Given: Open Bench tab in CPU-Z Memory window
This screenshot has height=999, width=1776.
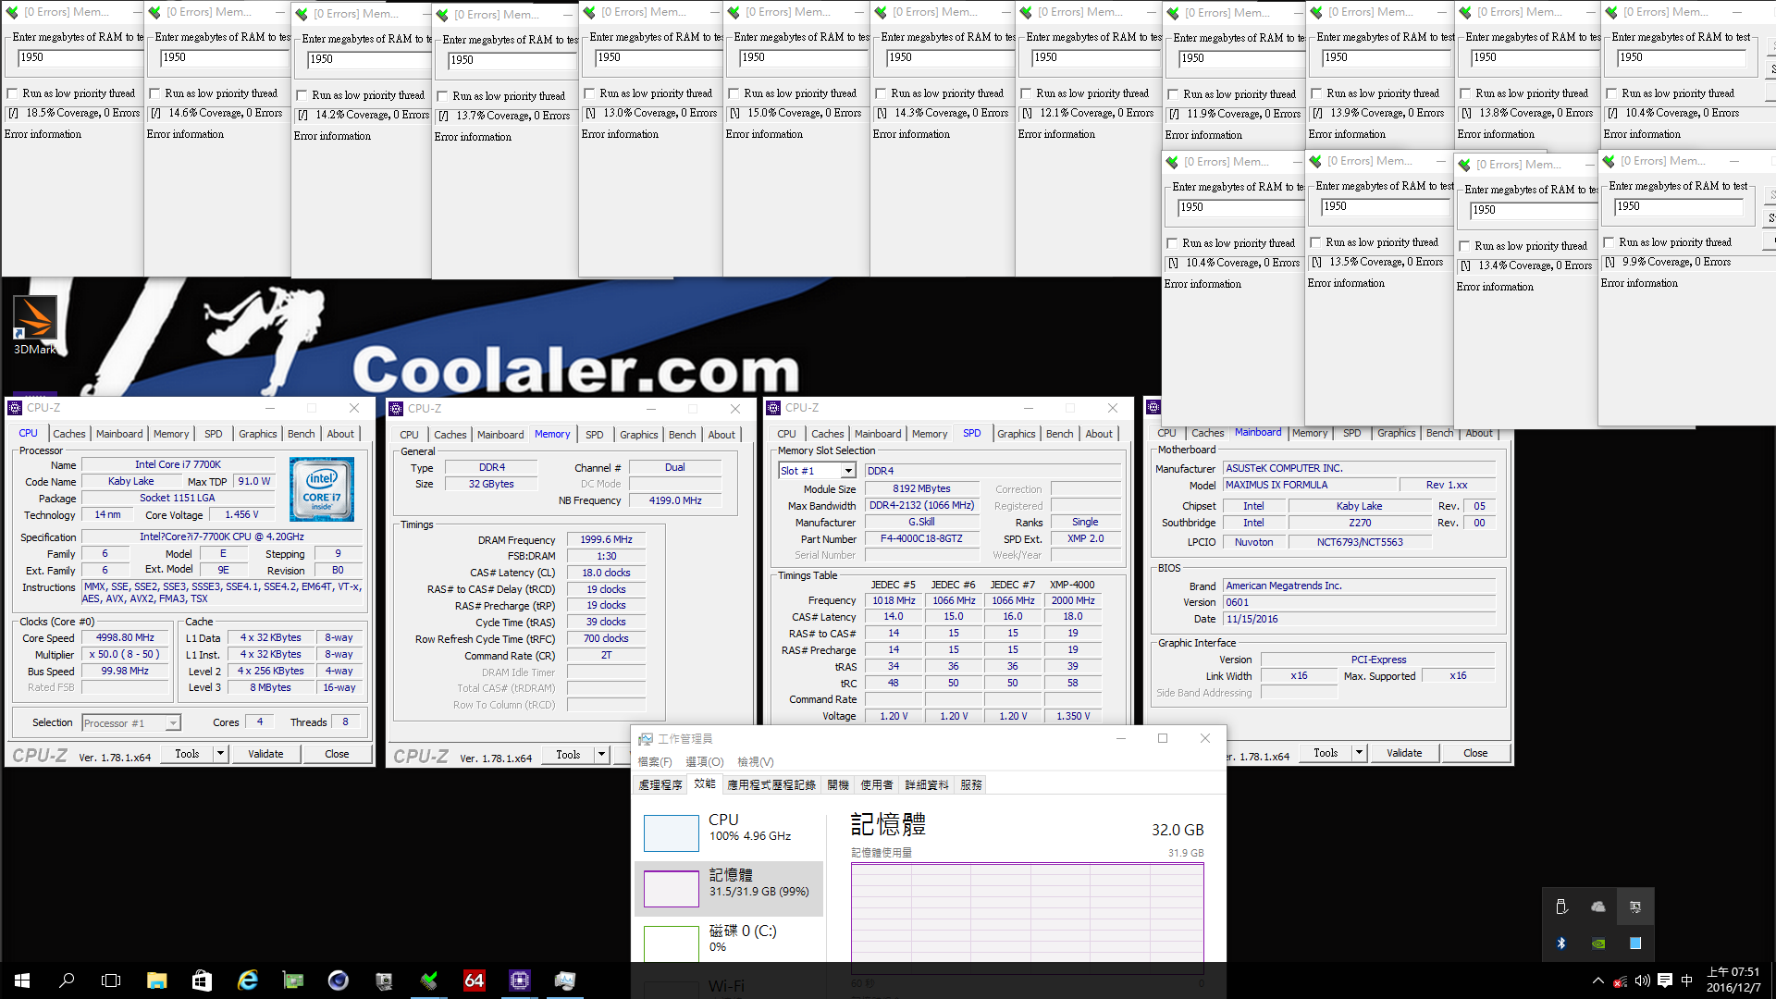Looking at the screenshot, I should coord(682,435).
